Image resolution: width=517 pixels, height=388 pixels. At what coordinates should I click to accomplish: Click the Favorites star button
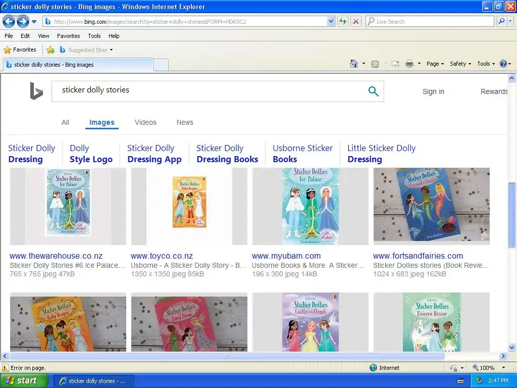tap(20, 50)
